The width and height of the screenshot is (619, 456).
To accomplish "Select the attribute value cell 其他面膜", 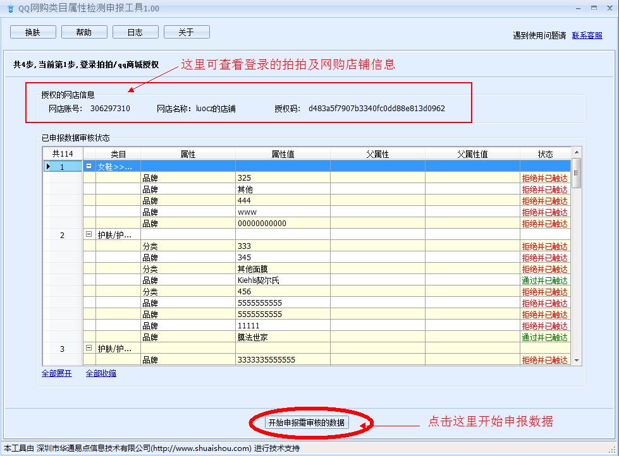I will 283,269.
